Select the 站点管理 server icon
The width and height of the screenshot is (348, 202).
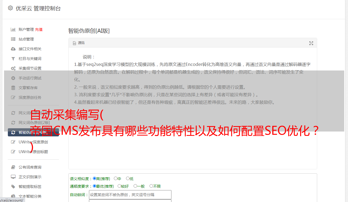pyautogui.click(x=13, y=39)
